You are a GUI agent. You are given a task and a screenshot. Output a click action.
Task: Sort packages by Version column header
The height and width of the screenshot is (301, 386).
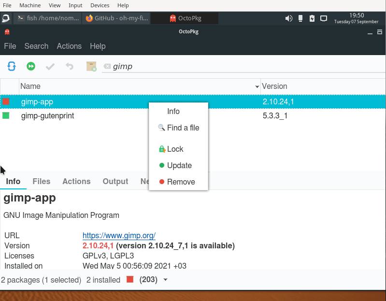click(323, 86)
